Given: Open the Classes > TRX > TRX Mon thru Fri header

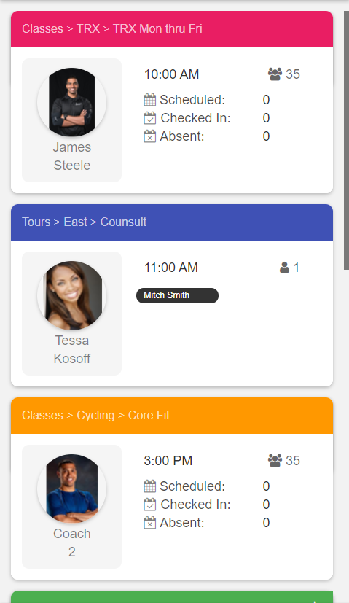Looking at the screenshot, I should [172, 29].
